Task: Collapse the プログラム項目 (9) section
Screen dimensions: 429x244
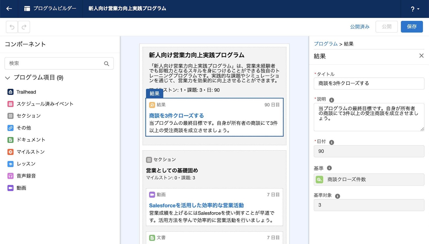Action: point(8,78)
